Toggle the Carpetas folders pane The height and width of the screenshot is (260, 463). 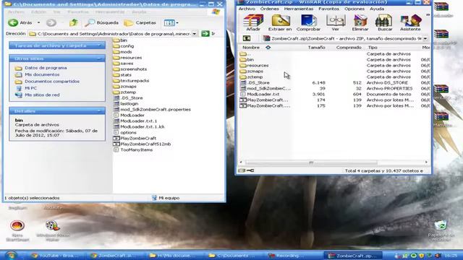[x=140, y=22]
